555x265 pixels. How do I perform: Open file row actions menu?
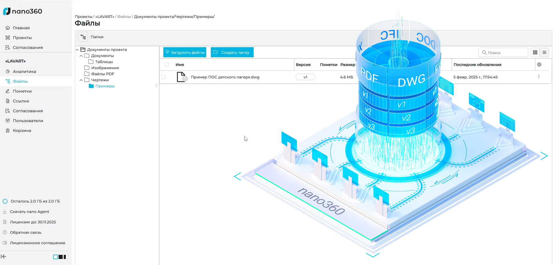pos(539,77)
